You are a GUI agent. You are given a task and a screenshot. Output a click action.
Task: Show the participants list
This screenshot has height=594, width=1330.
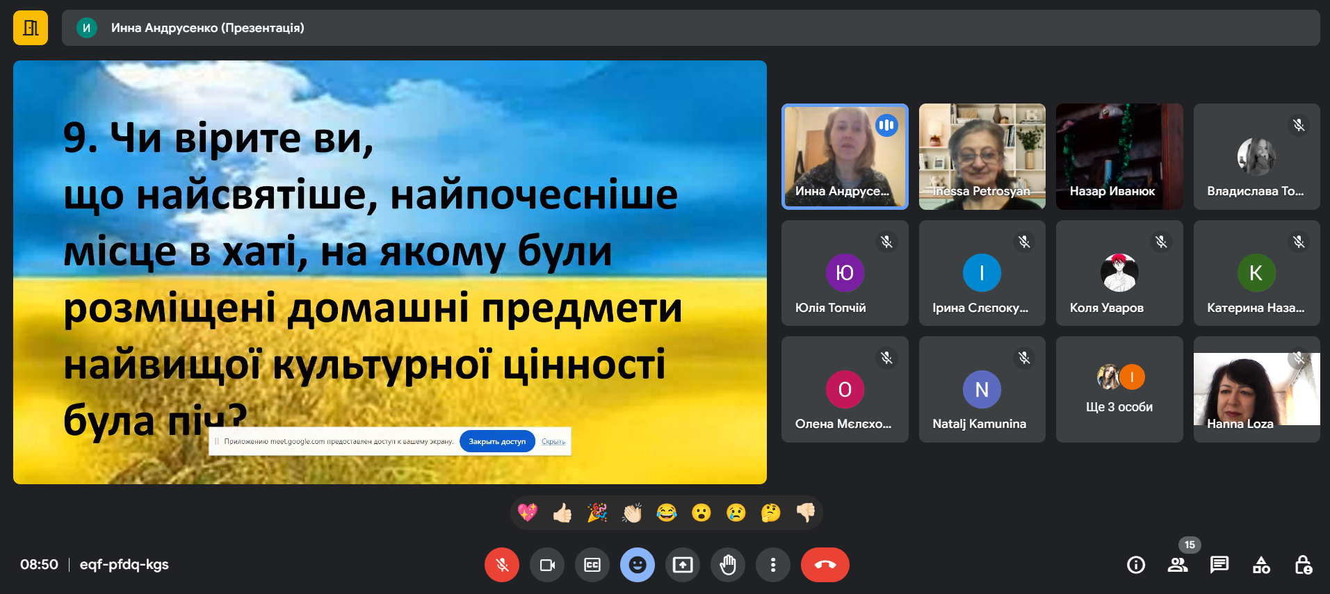(1177, 565)
